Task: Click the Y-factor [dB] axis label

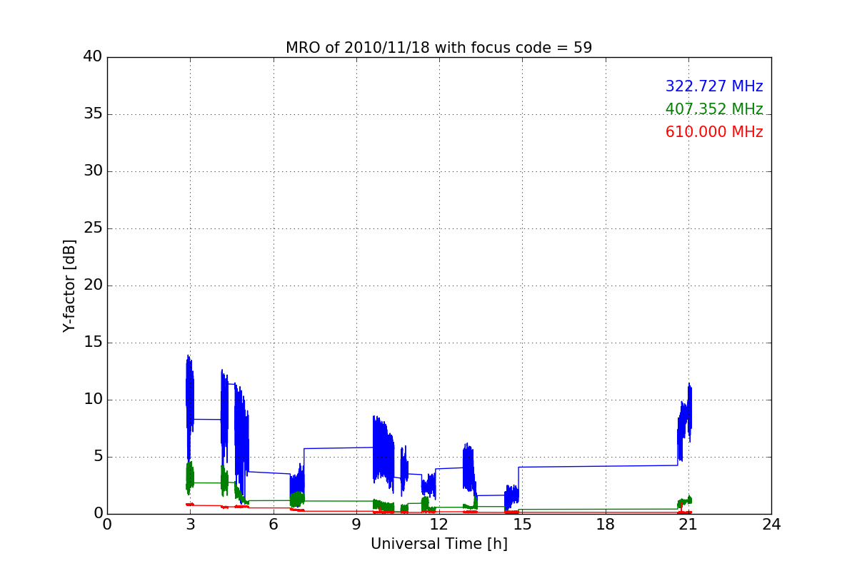Action: point(69,285)
